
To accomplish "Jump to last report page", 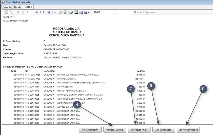I will point(49,12).
